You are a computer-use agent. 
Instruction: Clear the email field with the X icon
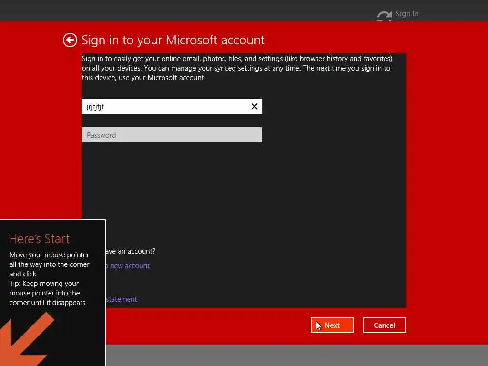coord(254,106)
